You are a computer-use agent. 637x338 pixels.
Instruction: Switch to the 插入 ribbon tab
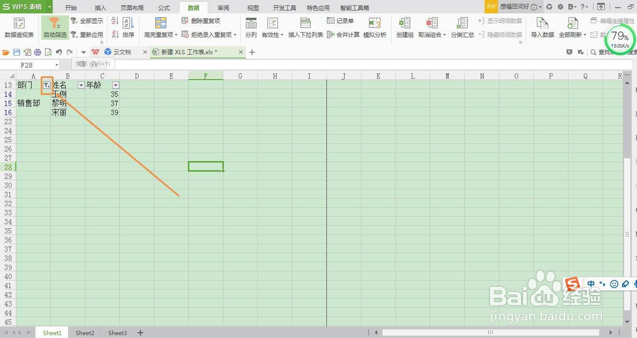point(101,8)
